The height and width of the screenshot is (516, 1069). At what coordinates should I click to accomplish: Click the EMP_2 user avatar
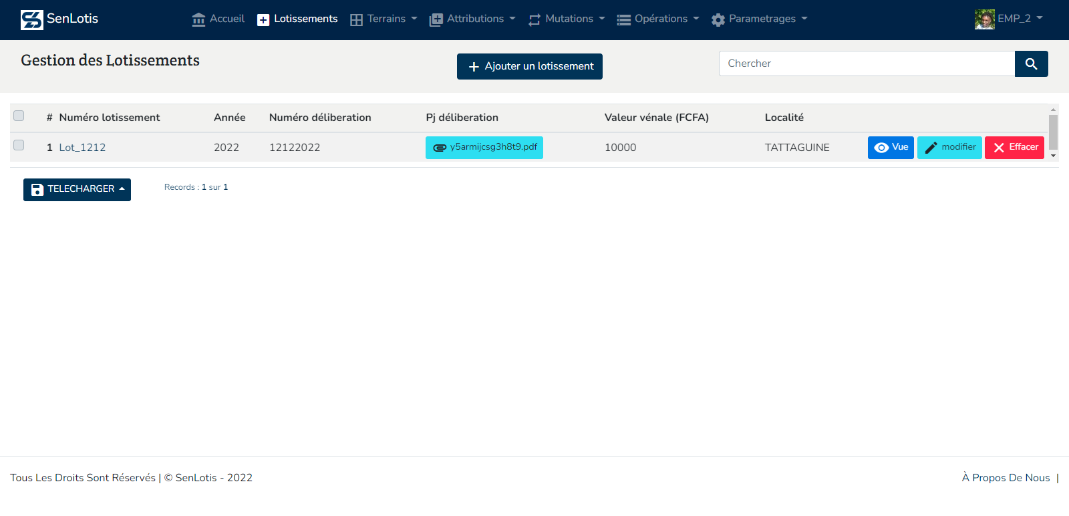(x=984, y=19)
